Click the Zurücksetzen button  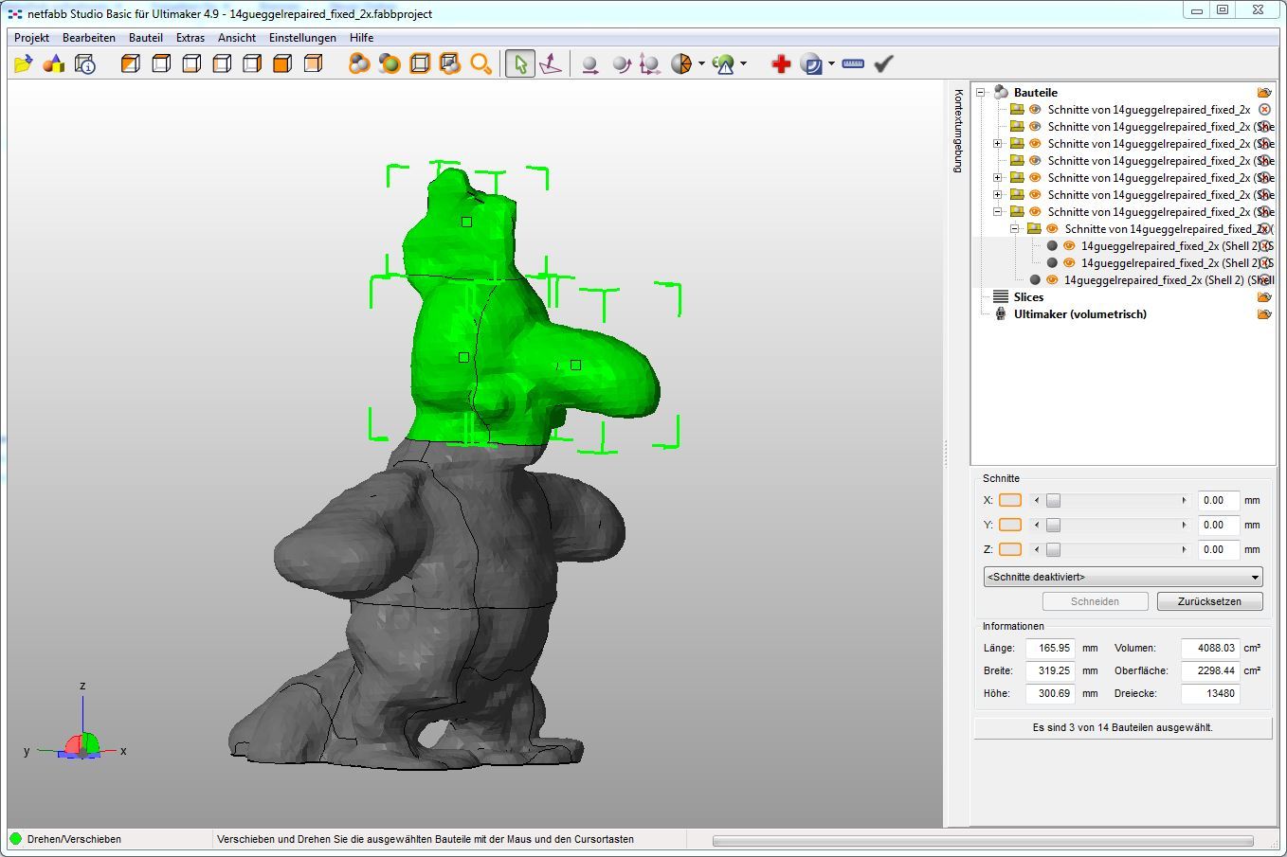pyautogui.click(x=1209, y=601)
